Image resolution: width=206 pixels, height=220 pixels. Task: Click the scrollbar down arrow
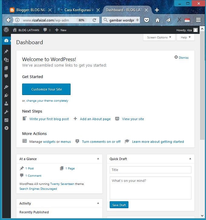click(202, 216)
